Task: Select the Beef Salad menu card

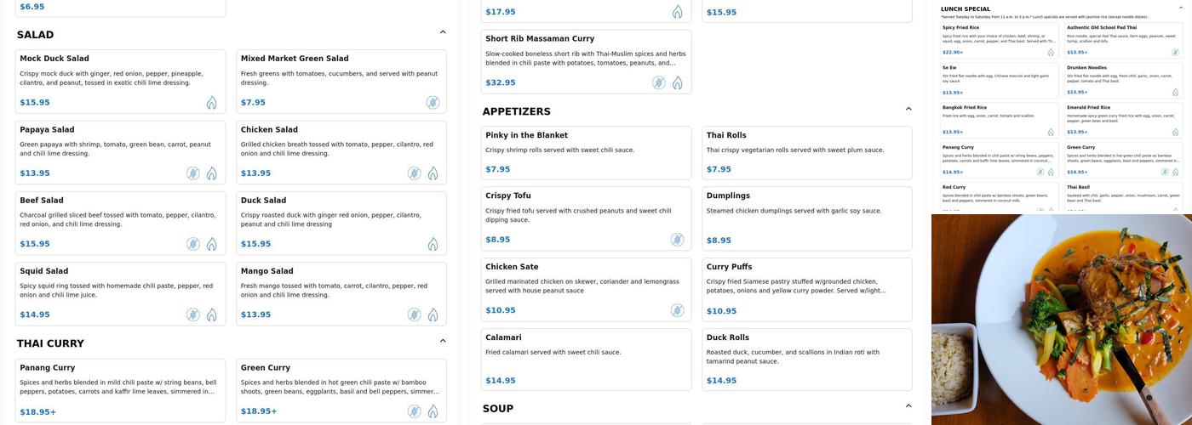Action: 120,223
